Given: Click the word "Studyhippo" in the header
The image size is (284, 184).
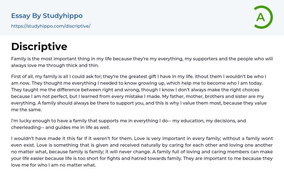Looking at the screenshot, I should pyautogui.click(x=63, y=16).
